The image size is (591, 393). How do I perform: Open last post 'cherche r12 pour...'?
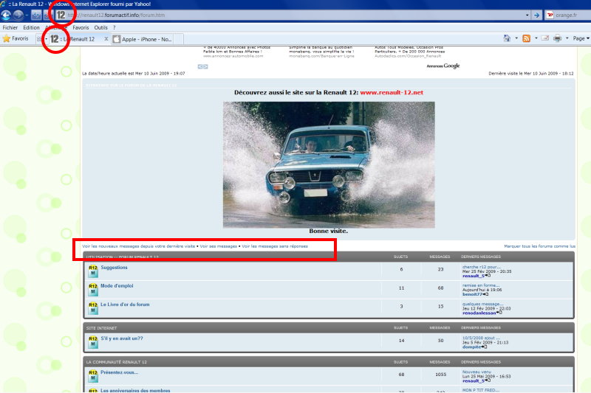[x=482, y=267]
